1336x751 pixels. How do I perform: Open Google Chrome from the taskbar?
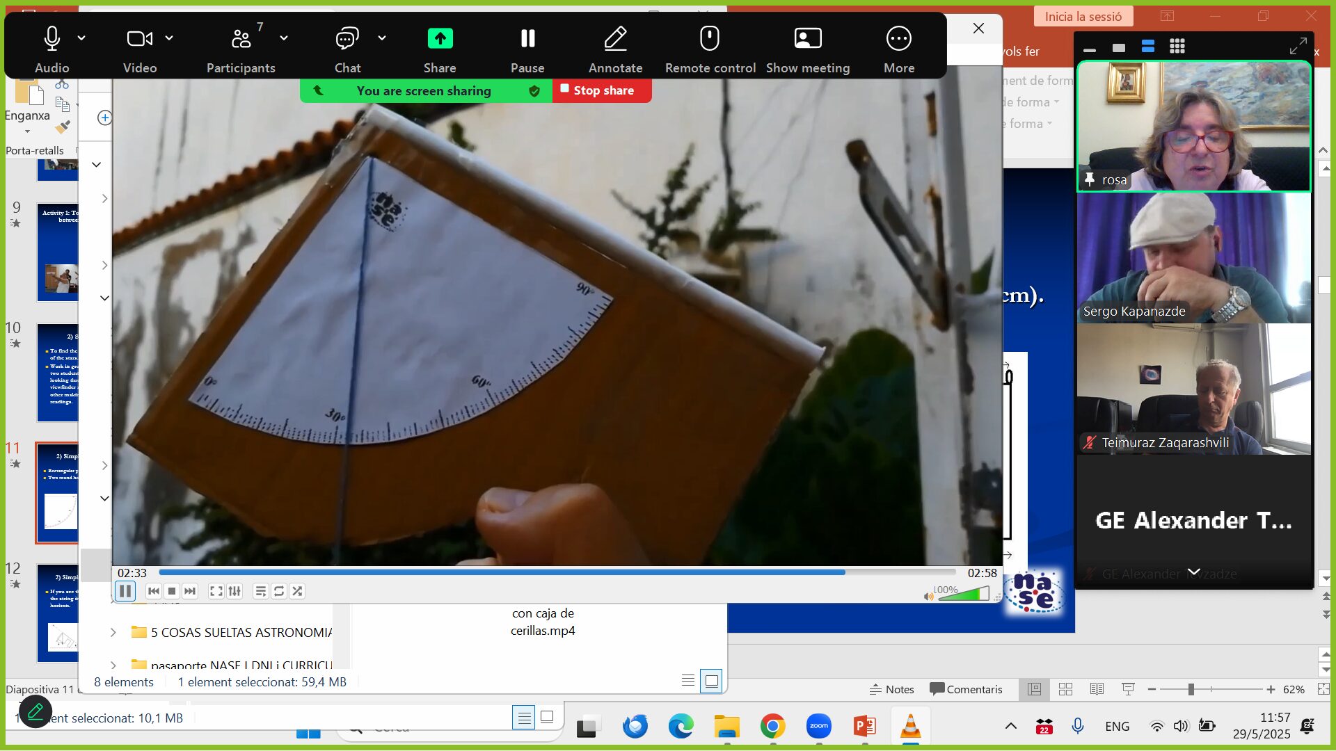click(x=773, y=726)
